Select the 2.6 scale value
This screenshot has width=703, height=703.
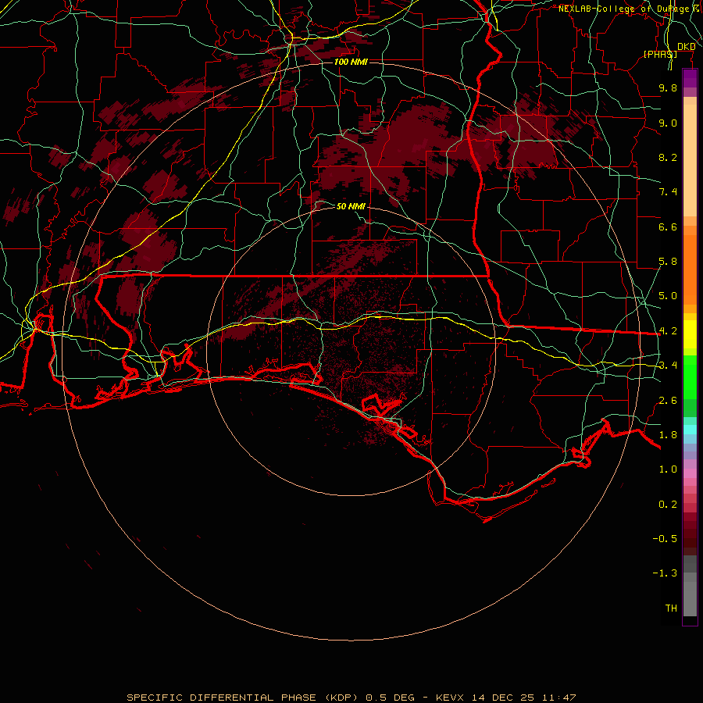tap(668, 401)
